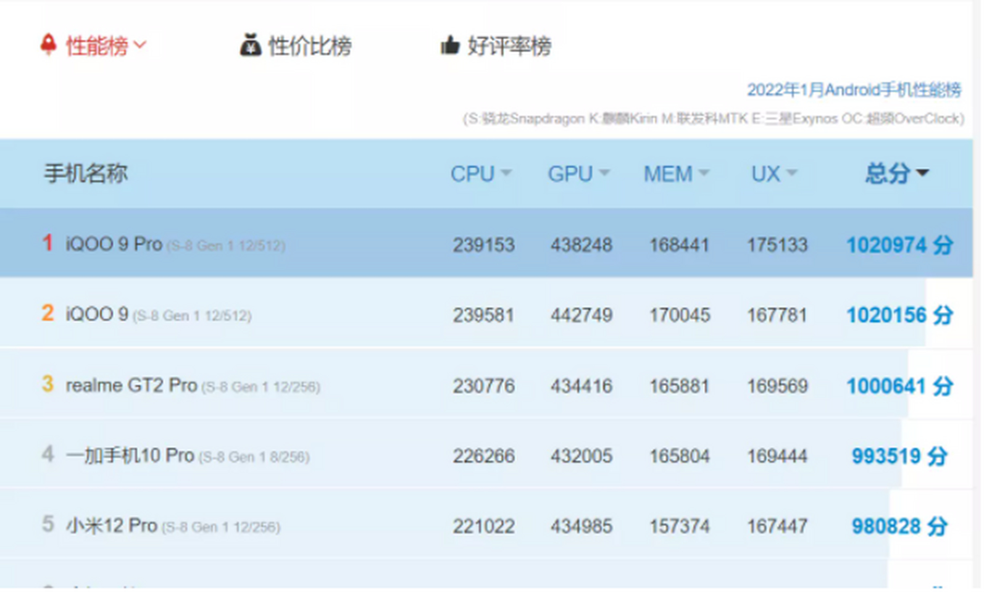Click the money bag icon for 性价比榜
This screenshot has height=593, width=984.
point(250,45)
